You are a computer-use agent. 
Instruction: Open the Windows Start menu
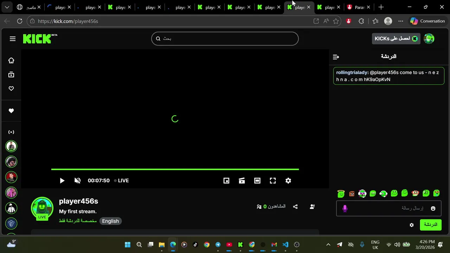pyautogui.click(x=128, y=245)
